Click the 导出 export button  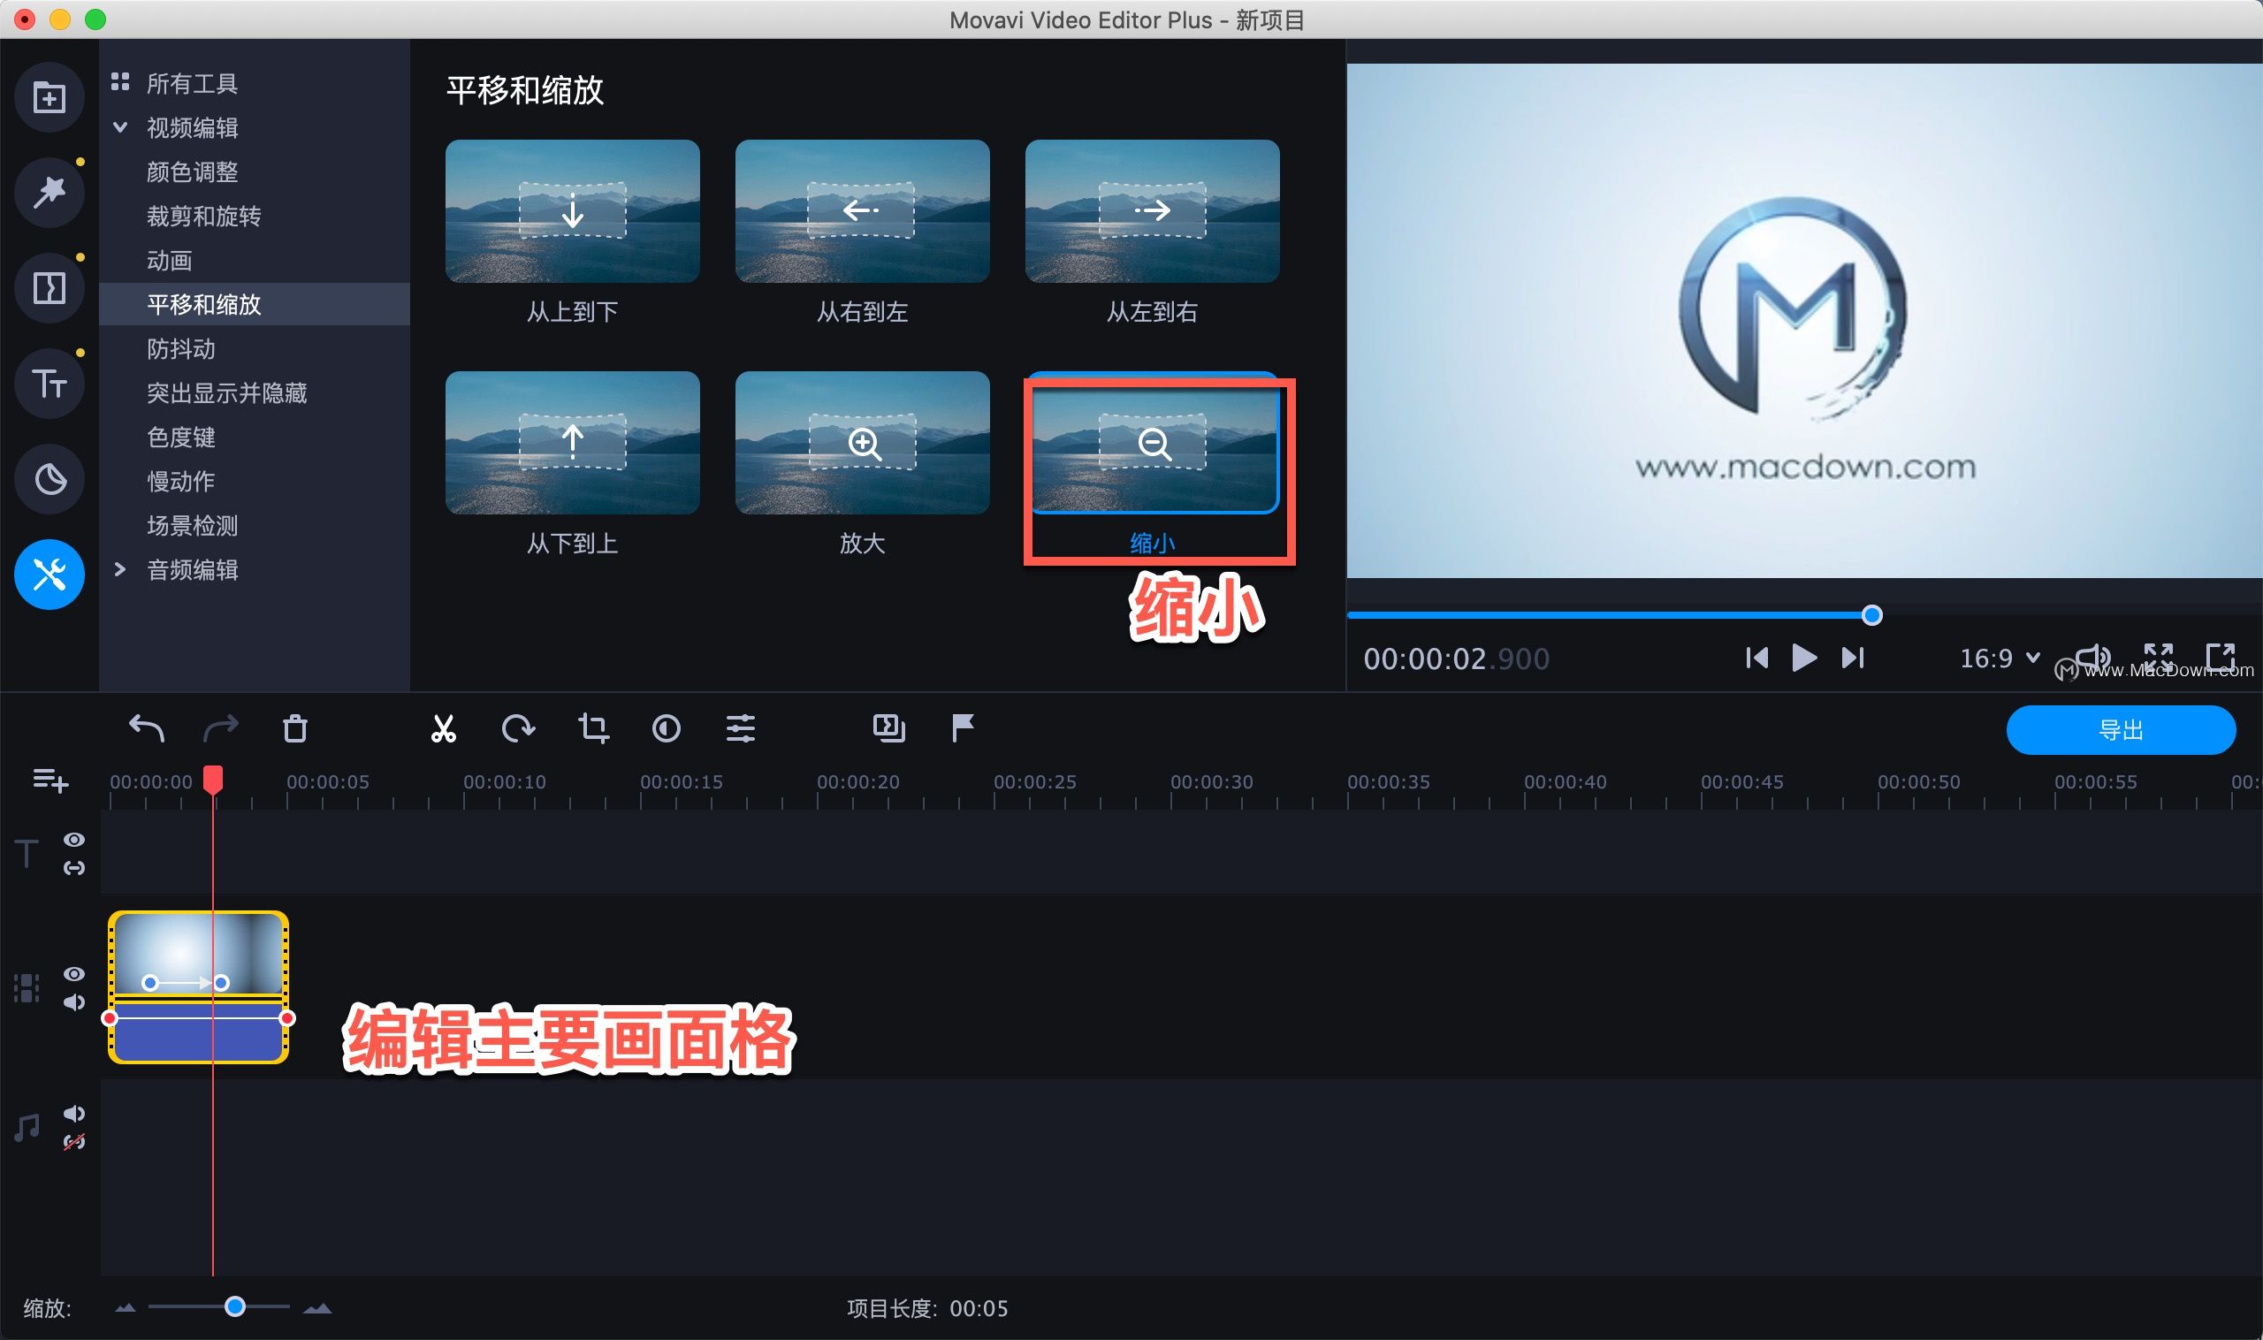coord(2121,729)
